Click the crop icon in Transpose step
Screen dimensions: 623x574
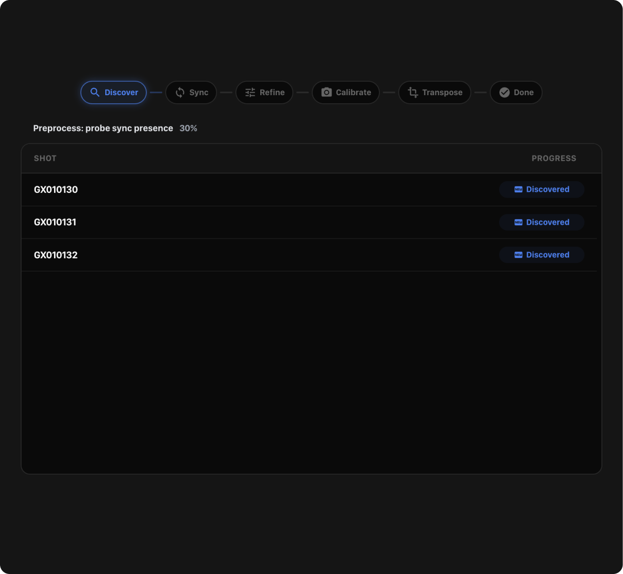[413, 92]
